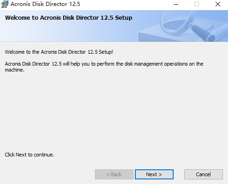
Task: Click the light blue banner gradient background
Action: [69, 32]
